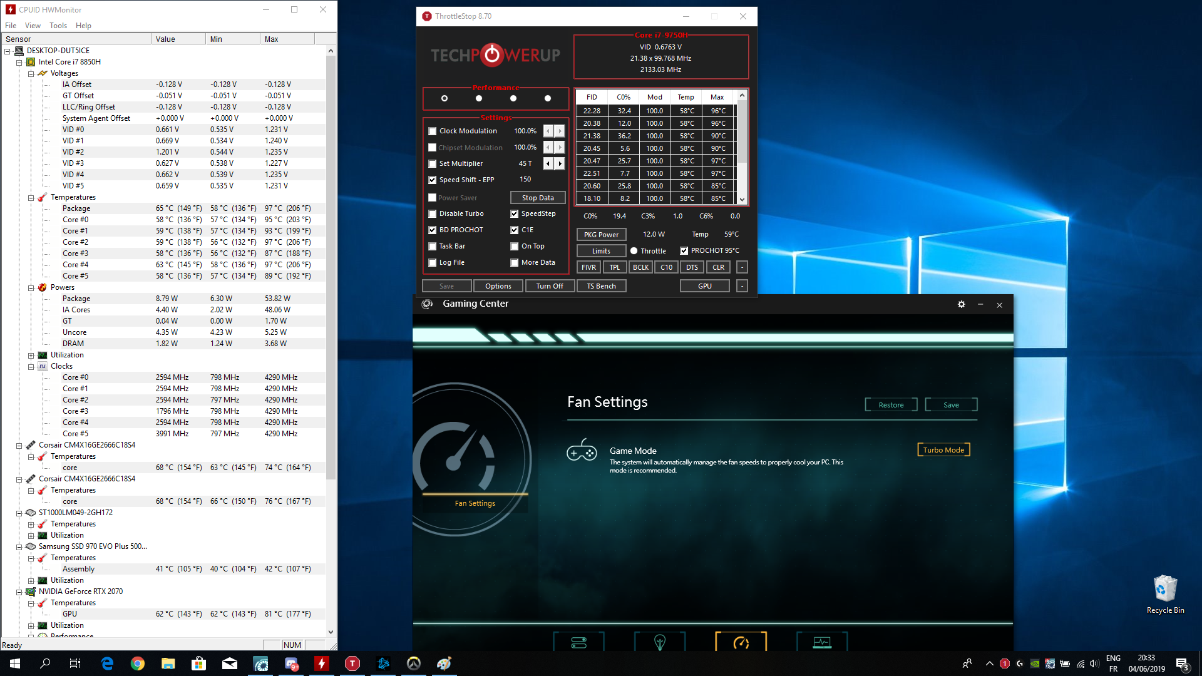The width and height of the screenshot is (1202, 676).
Task: Open the View menu in HWMonitor
Action: pyautogui.click(x=33, y=26)
